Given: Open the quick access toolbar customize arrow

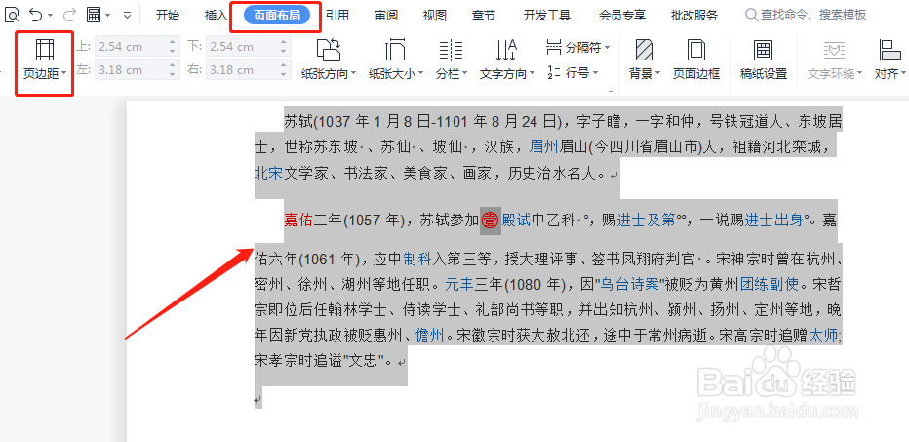Looking at the screenshot, I should click(127, 15).
